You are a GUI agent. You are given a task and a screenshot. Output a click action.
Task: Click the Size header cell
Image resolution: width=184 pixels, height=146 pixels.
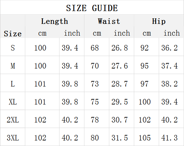point(13,34)
